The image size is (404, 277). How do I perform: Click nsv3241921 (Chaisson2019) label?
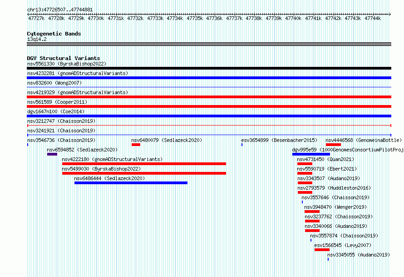61,131
